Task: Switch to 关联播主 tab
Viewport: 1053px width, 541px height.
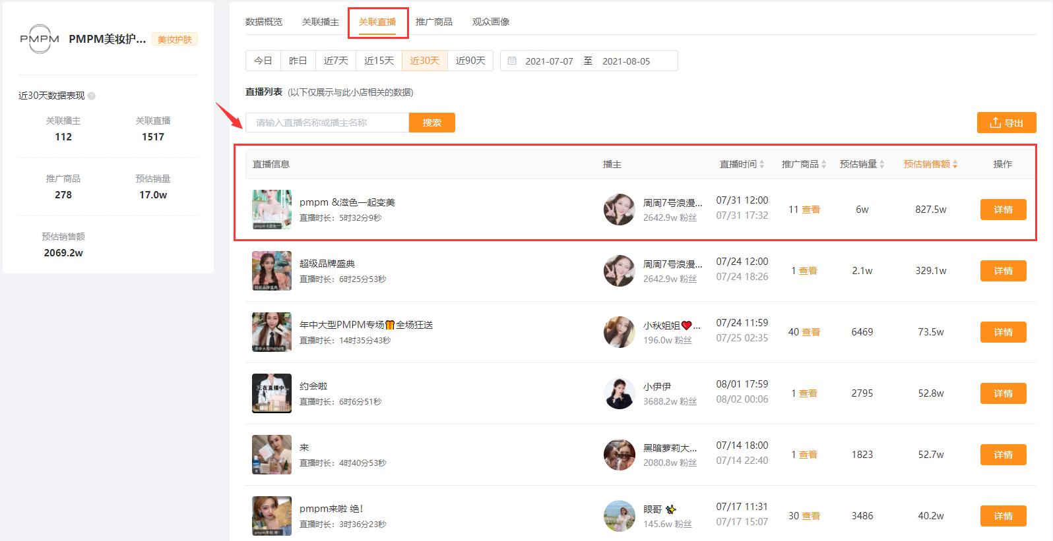Action: [x=321, y=22]
